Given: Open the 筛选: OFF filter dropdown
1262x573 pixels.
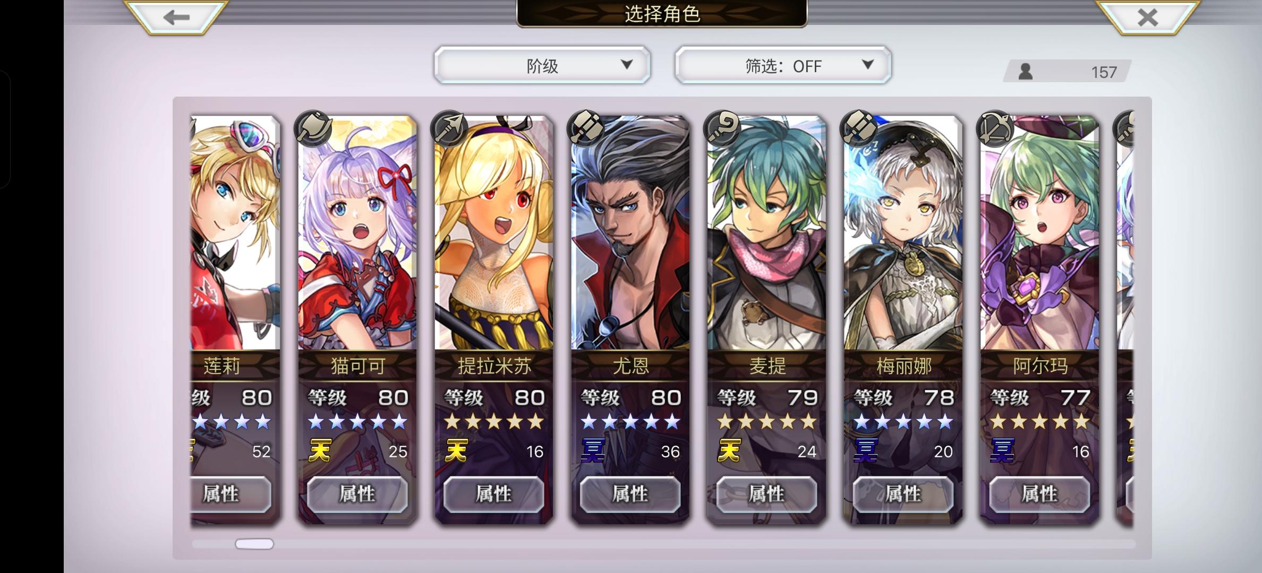Looking at the screenshot, I should pos(783,65).
